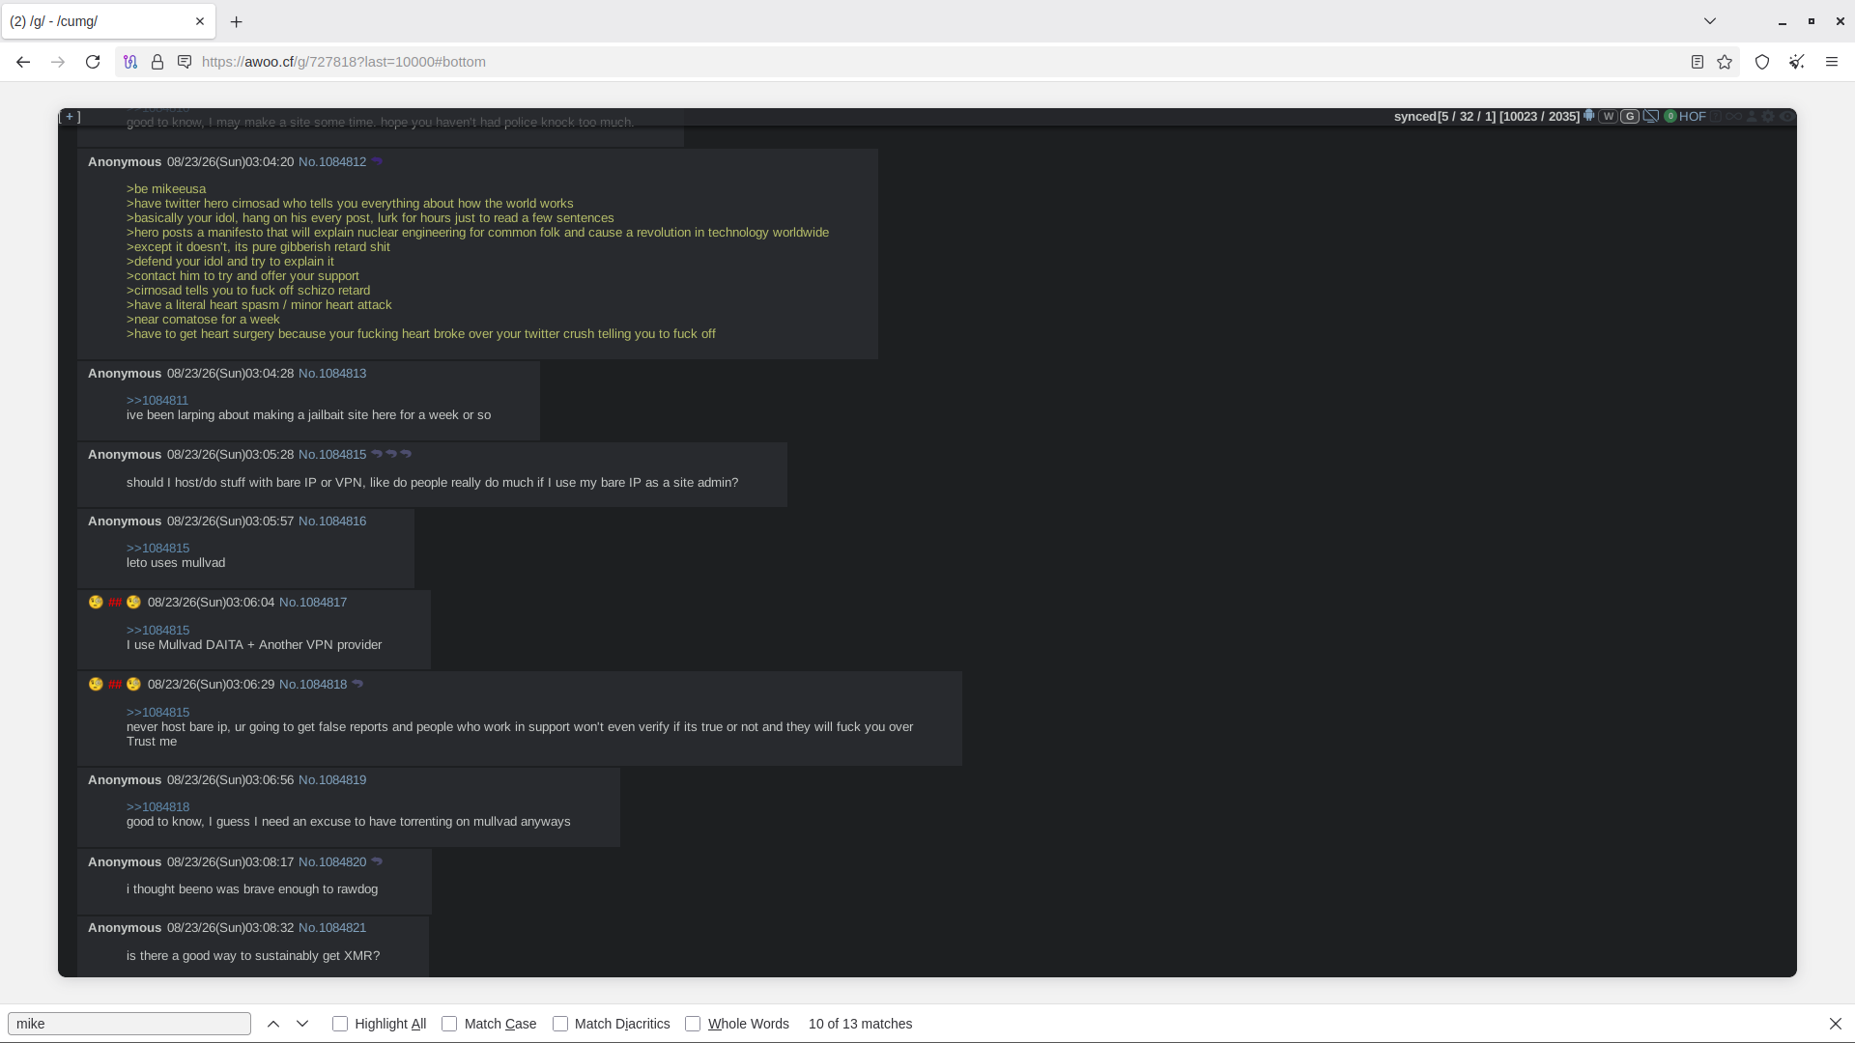Click text 'is there a good way to sustainably get XMR?'
This screenshot has height=1043, width=1855.
coord(253,956)
